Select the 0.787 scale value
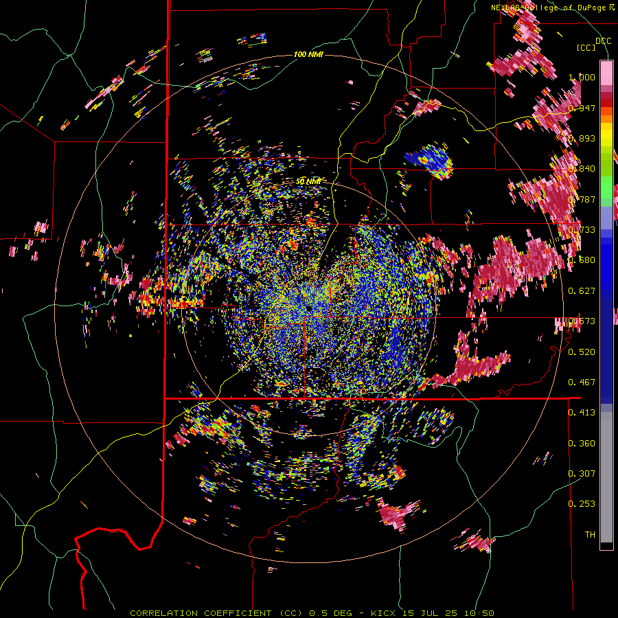The height and width of the screenshot is (618, 618). click(x=582, y=199)
